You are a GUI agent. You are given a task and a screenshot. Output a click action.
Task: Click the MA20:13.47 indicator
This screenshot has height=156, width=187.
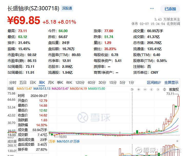click(x=60, y=89)
